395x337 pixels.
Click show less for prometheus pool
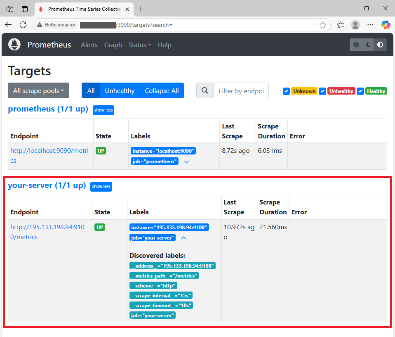pyautogui.click(x=103, y=110)
